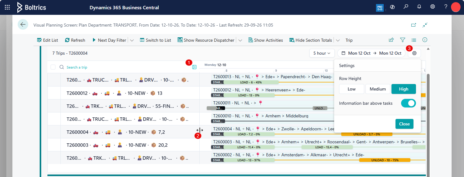Open the search magnifier in header
The width and height of the screenshot is (464, 177).
[x=406, y=6]
